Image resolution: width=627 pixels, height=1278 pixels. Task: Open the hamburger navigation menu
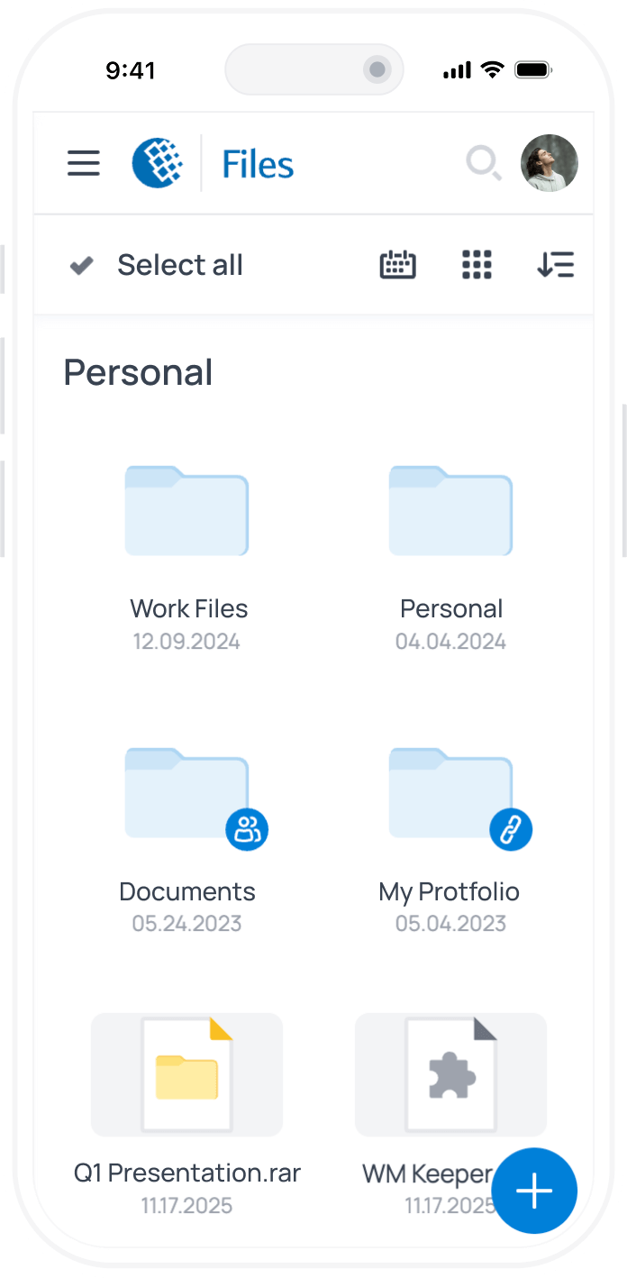coord(84,163)
